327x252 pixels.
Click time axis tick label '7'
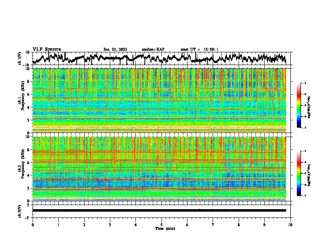(x=213, y=225)
